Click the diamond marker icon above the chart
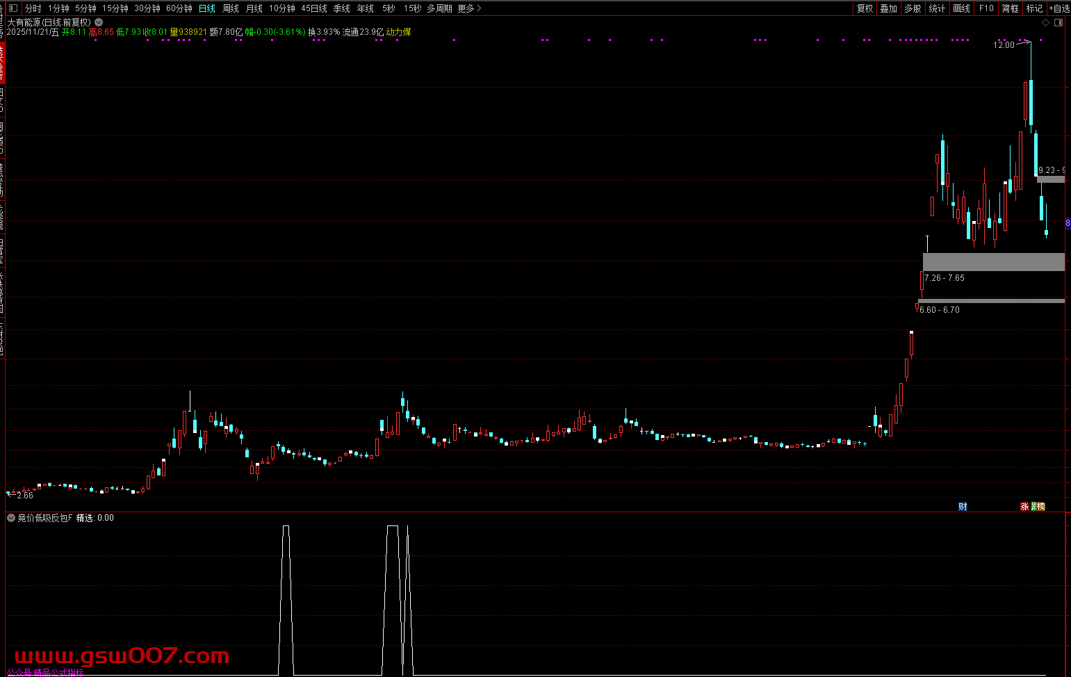The image size is (1071, 677). pyautogui.click(x=1045, y=23)
